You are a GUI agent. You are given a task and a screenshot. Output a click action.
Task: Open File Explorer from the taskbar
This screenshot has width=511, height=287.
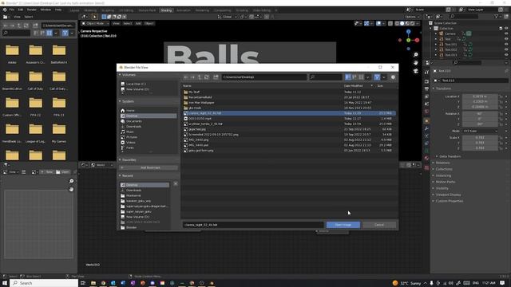[x=93, y=283]
